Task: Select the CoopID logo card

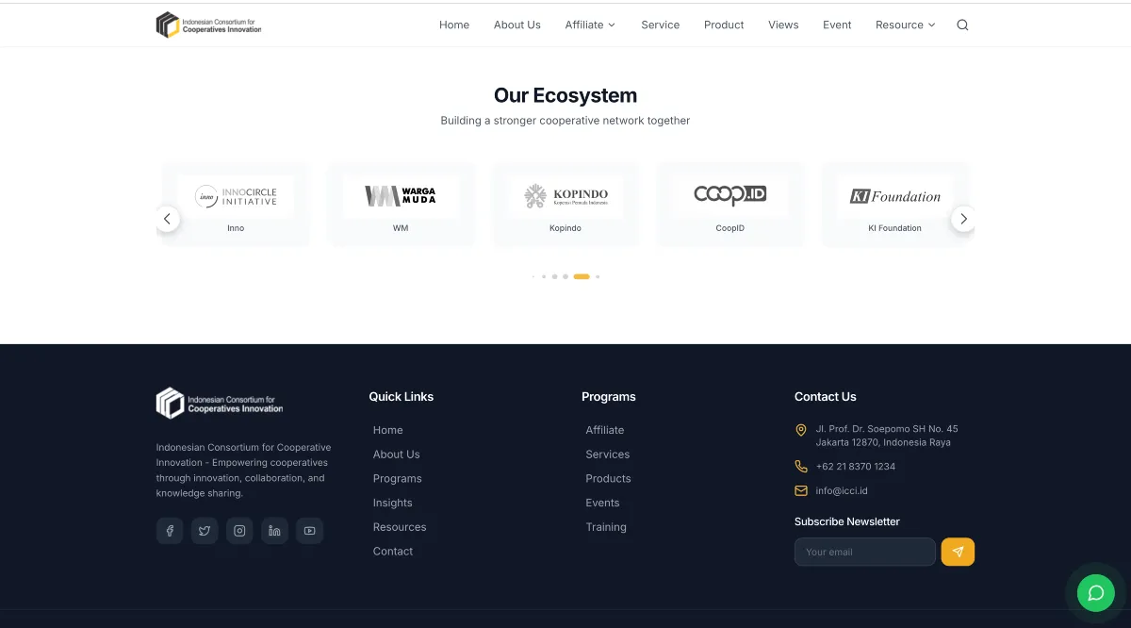Action: 730,205
